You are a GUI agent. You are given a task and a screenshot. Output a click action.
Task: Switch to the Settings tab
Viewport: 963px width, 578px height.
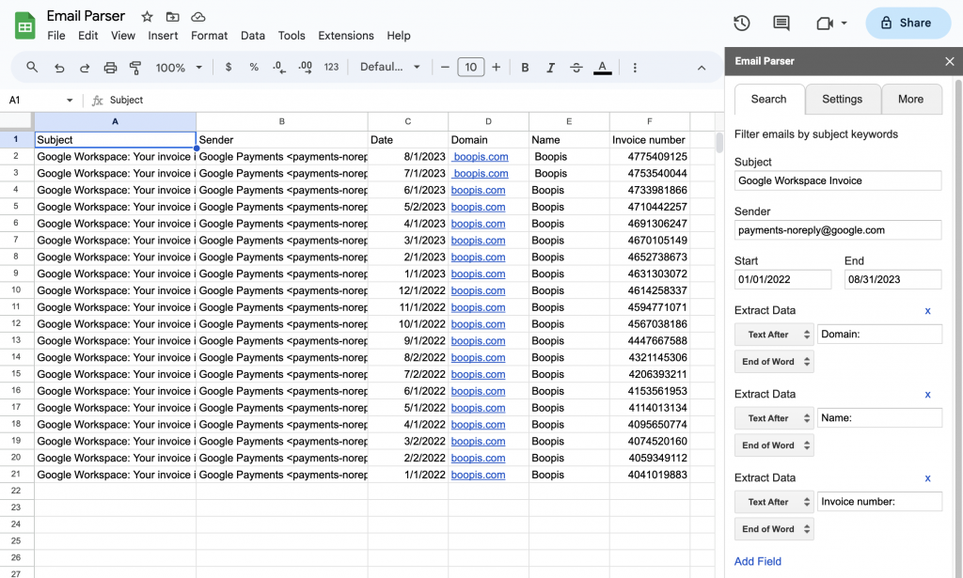[x=842, y=99]
